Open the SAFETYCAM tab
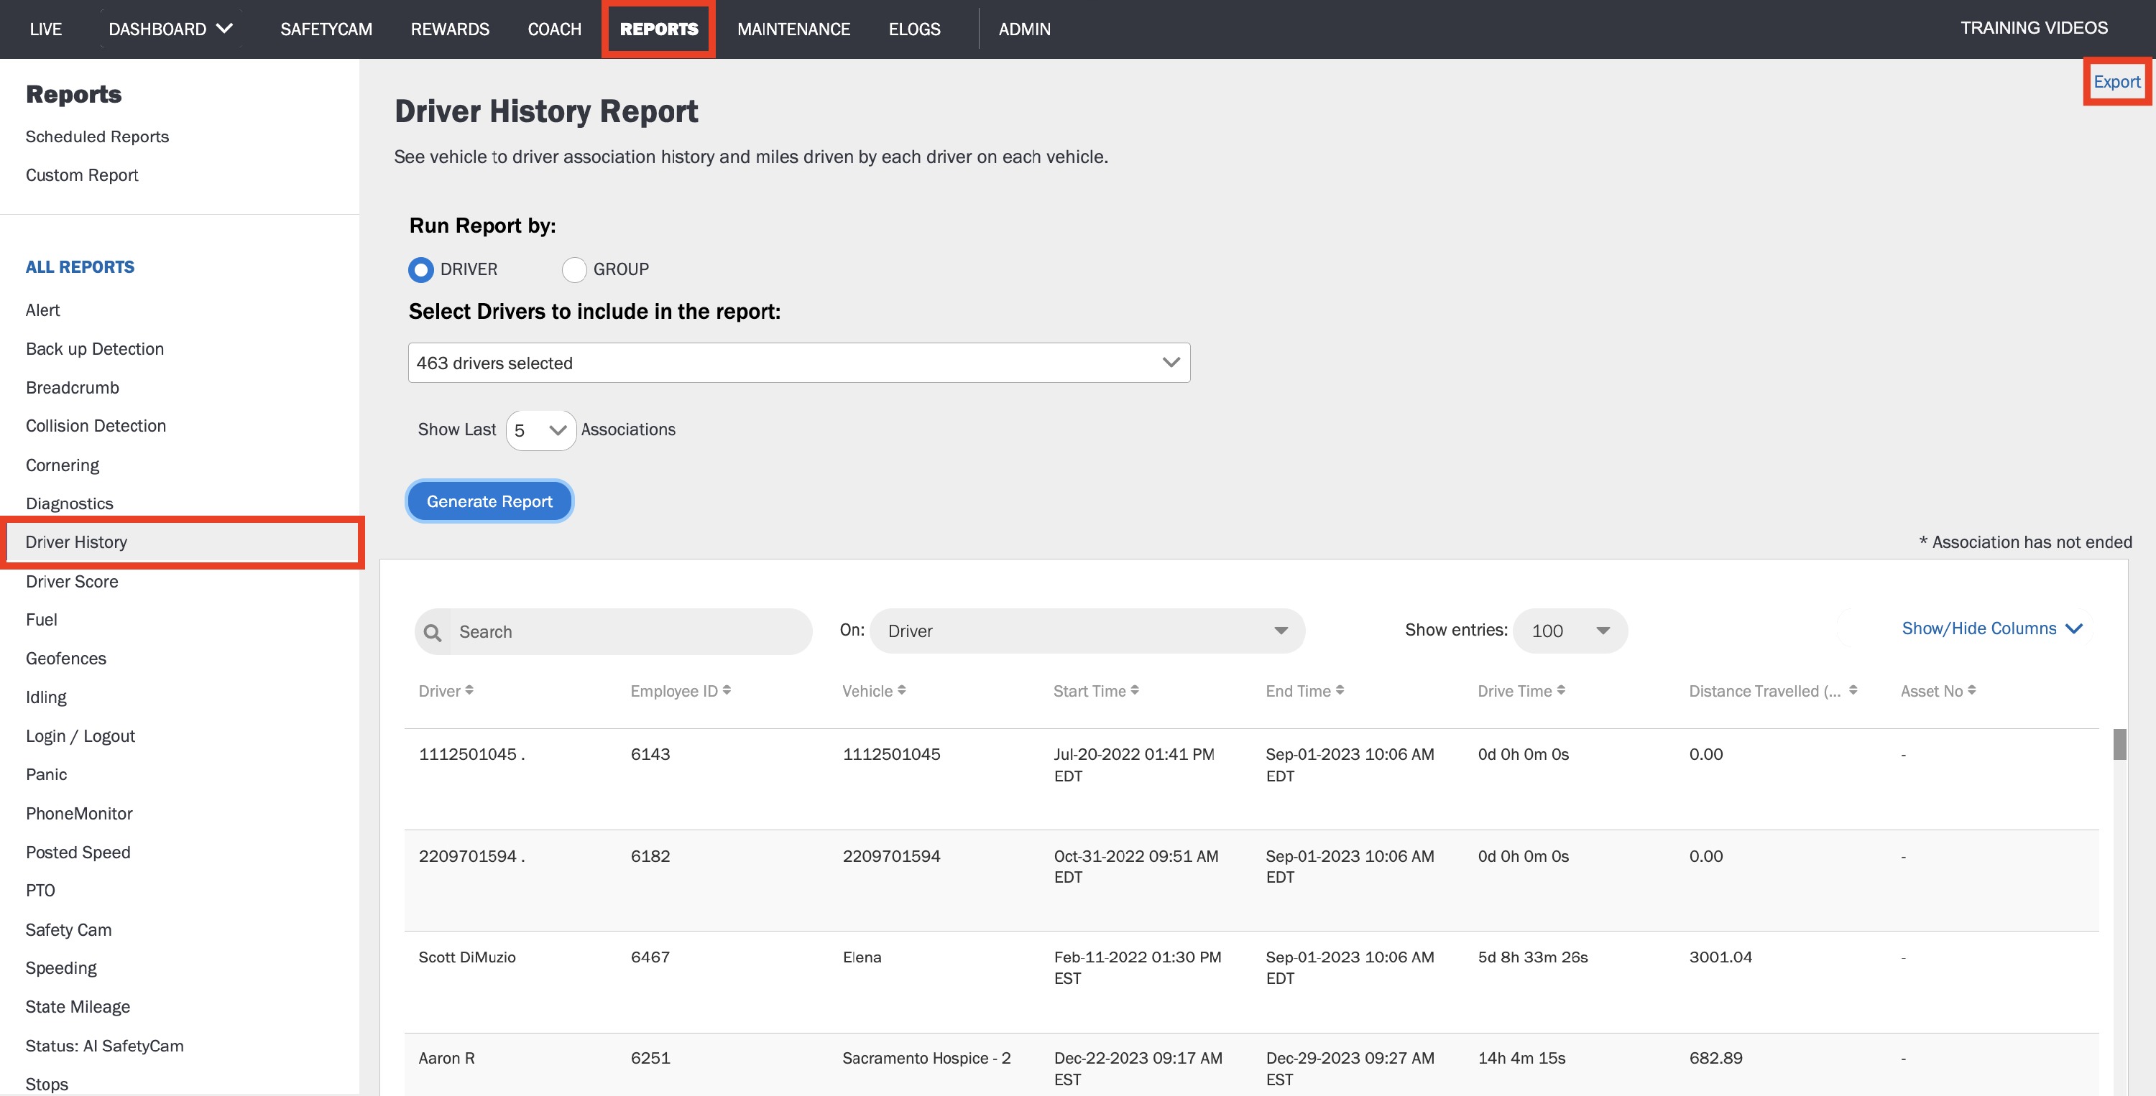Image resolution: width=2156 pixels, height=1096 pixels. coord(326,29)
